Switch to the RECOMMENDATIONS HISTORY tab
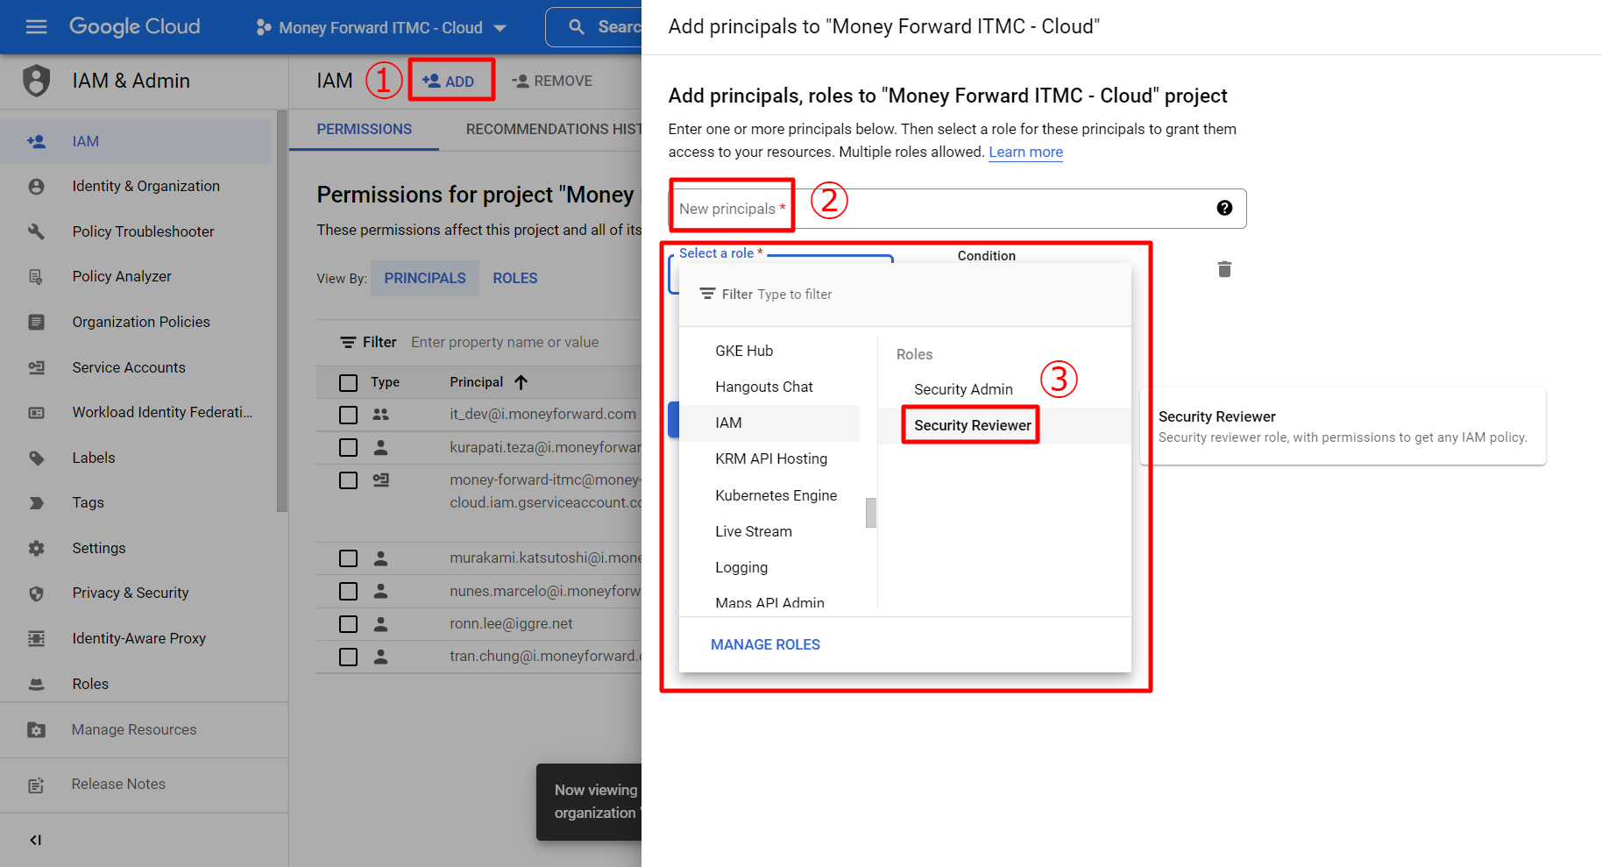Viewport: 1602px width, 867px height. tap(554, 129)
